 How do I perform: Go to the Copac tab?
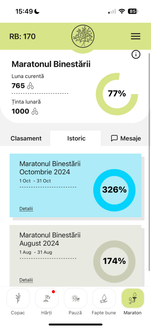point(18,302)
